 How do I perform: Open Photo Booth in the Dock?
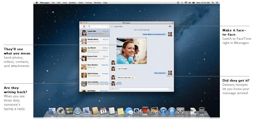point(146,111)
